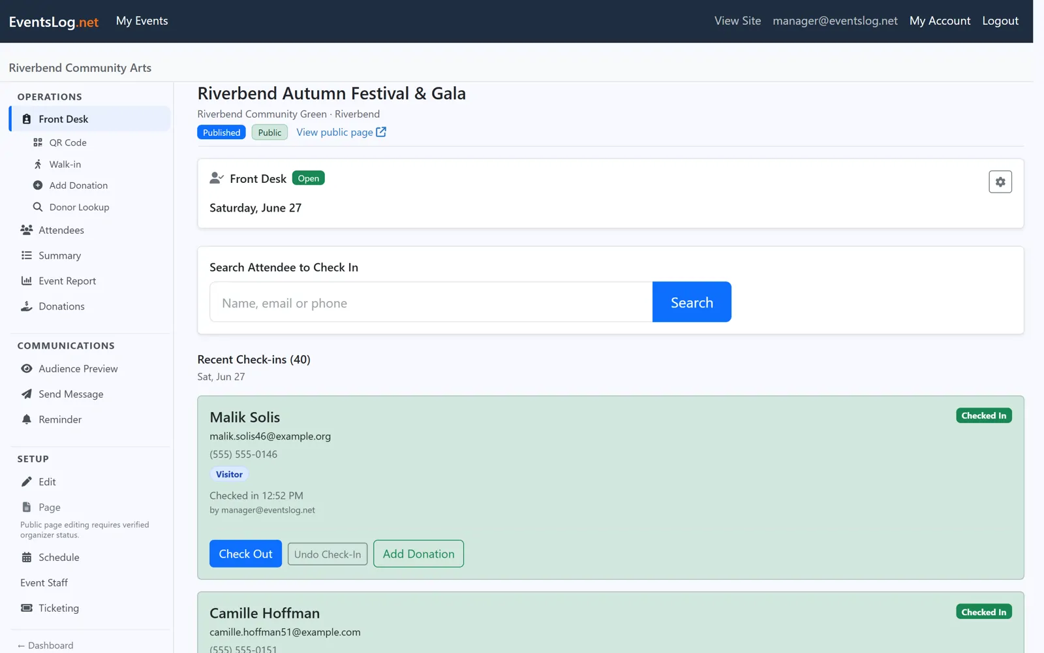The height and width of the screenshot is (653, 1044).
Task: Click the Front Desk badge icon in sidebar
Action: click(x=27, y=119)
